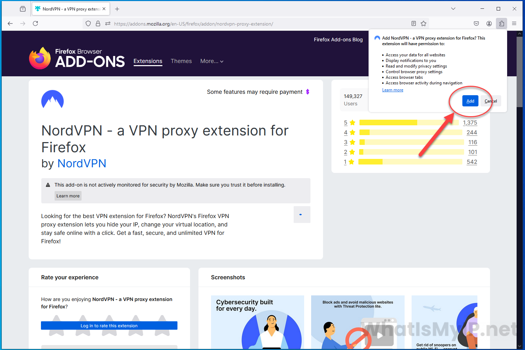Expand the More… dropdown menu
Viewport: 525px width, 350px height.
tap(212, 61)
